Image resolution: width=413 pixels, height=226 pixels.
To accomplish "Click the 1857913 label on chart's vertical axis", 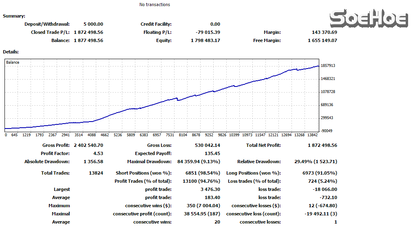I will click(x=328, y=65).
